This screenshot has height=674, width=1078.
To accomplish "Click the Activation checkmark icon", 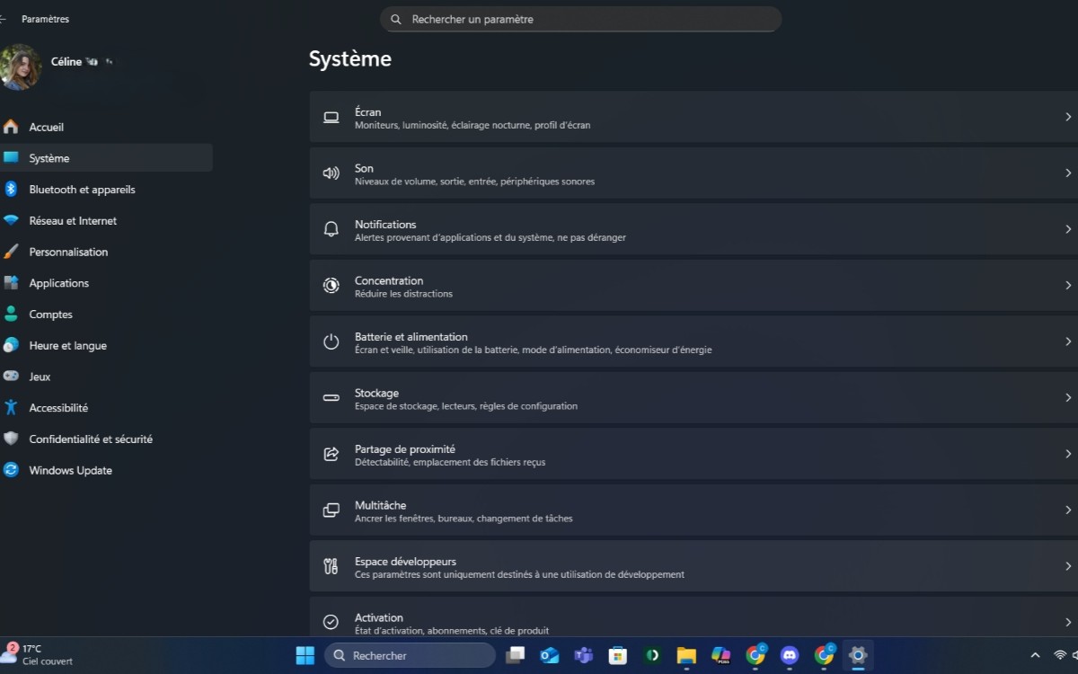I will [x=330, y=623].
